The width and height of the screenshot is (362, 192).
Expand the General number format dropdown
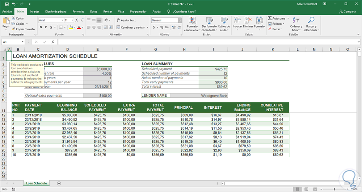point(180,20)
